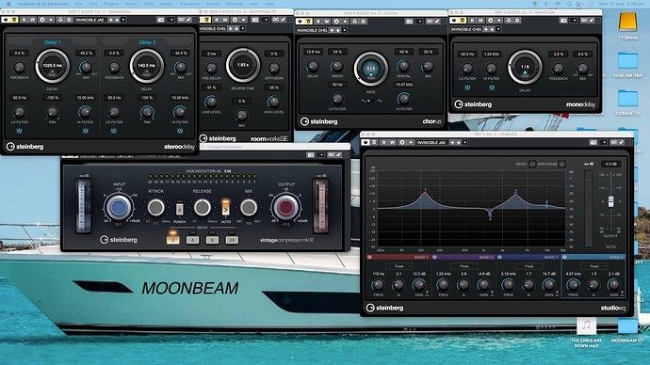This screenshot has width=650, height=365.
Task: Enable Auto release on the vintage compressor
Action: [x=225, y=209]
